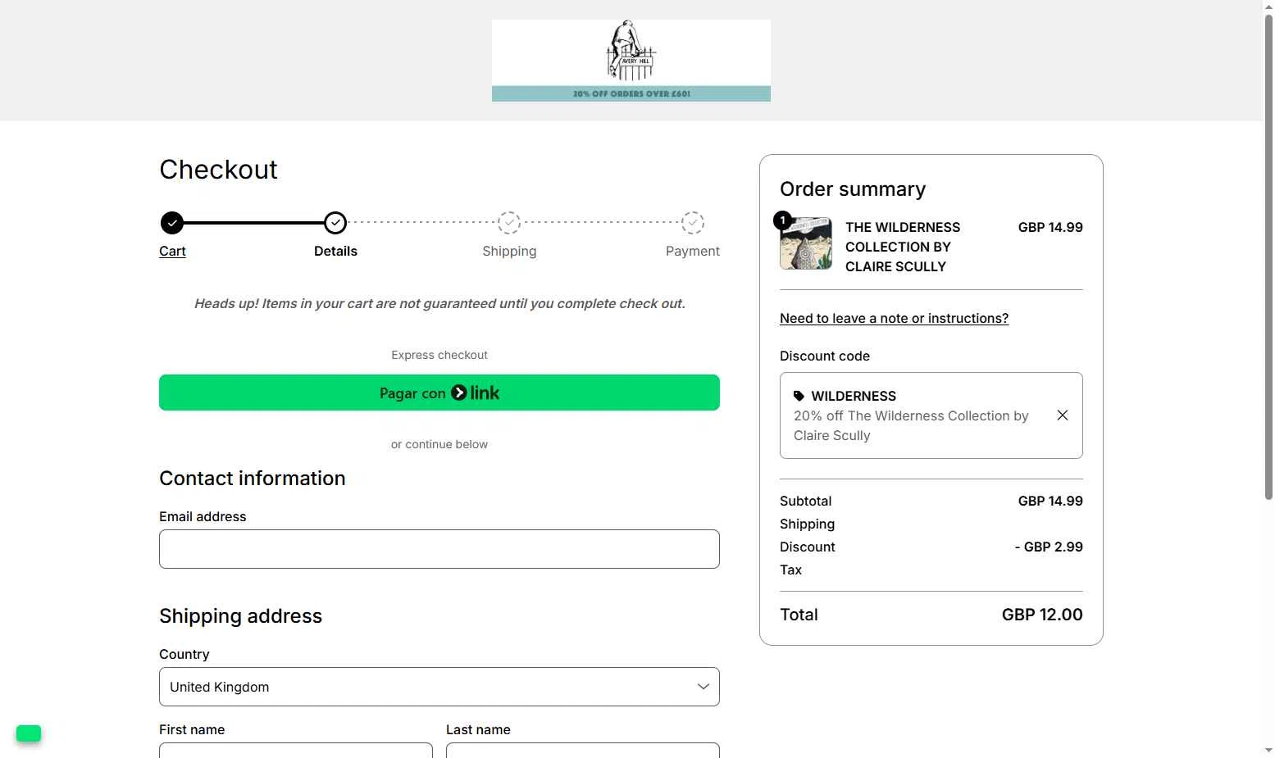Open the Country dropdown showing United Kingdom
Screen dimensions: 1275x758
pos(439,687)
